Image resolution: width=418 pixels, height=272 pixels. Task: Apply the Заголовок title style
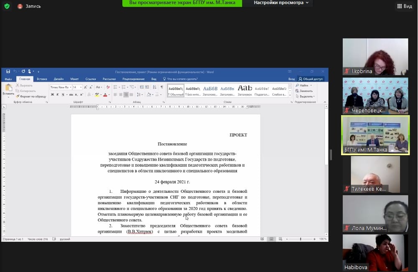tap(245, 91)
